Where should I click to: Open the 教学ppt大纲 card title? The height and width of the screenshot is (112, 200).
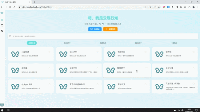[27, 84]
